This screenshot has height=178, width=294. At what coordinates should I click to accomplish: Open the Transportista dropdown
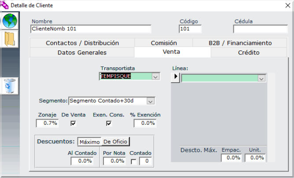155,76
